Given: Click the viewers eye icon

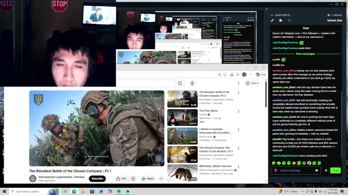Looking at the screenshot, I should [x=329, y=15].
